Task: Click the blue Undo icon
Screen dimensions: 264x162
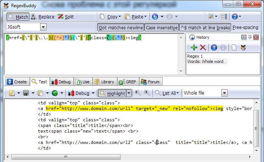Action: point(155,17)
